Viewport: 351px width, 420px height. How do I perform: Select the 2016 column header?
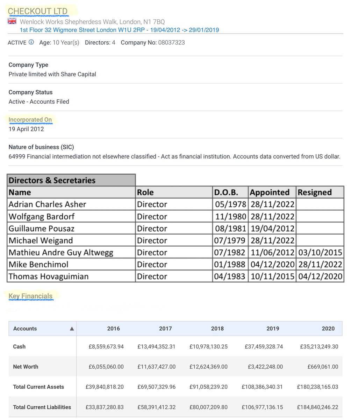113,329
